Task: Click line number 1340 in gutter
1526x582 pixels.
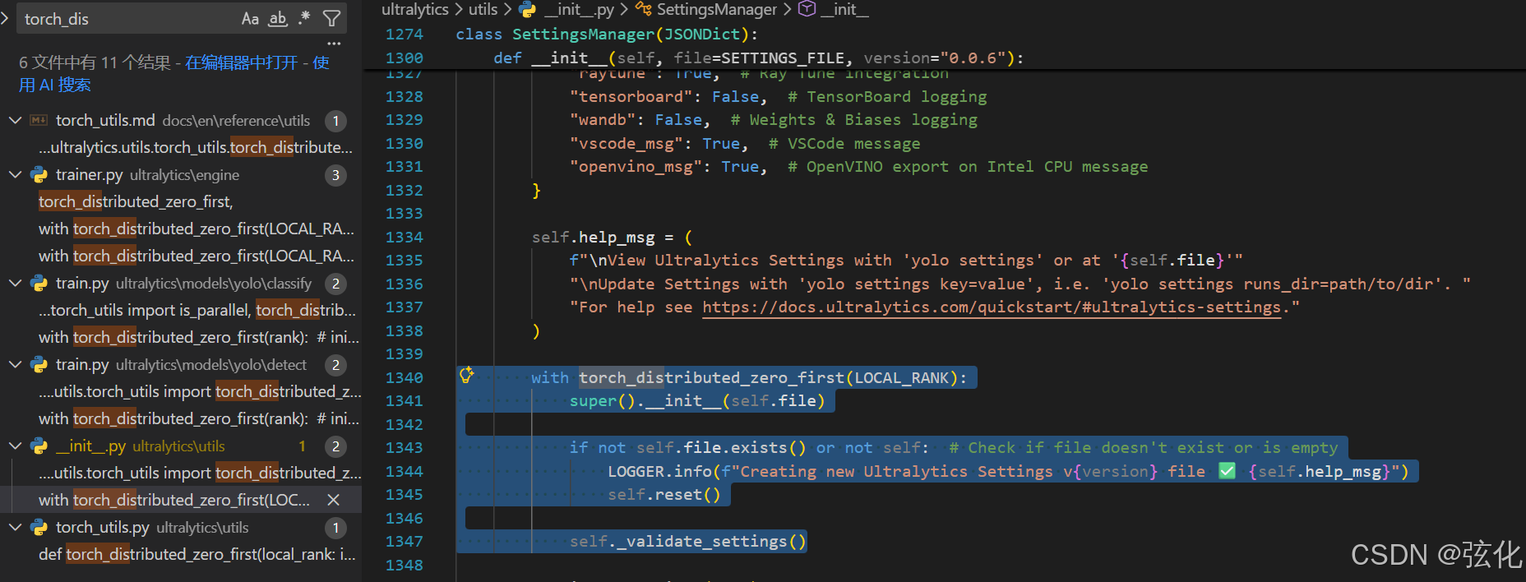Action: (404, 377)
